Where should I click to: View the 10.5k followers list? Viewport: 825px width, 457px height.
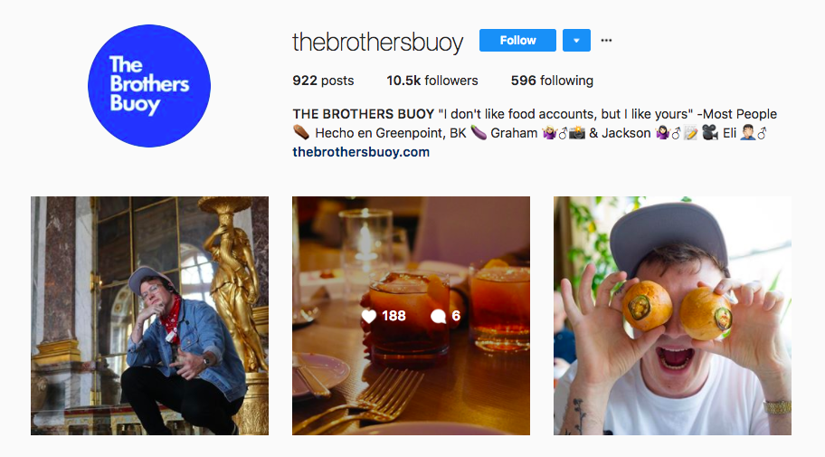(x=432, y=81)
